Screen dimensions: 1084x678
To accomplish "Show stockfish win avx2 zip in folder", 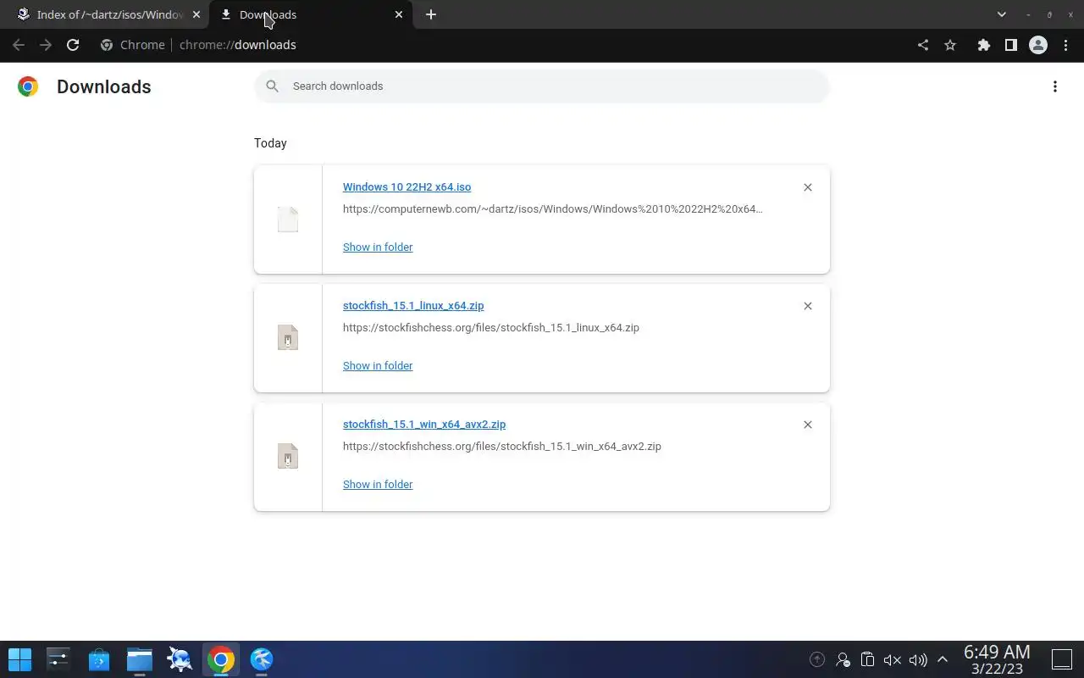I will [378, 485].
